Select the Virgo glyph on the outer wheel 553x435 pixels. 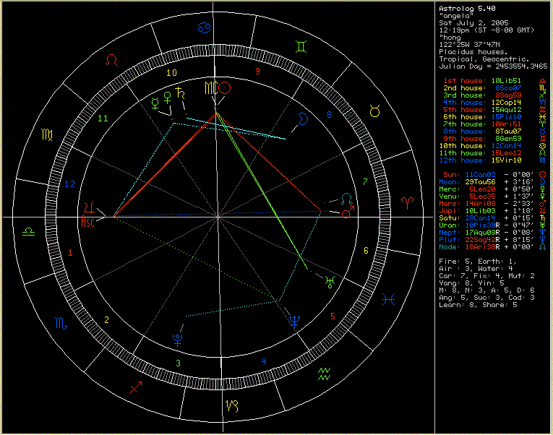pyautogui.click(x=47, y=134)
